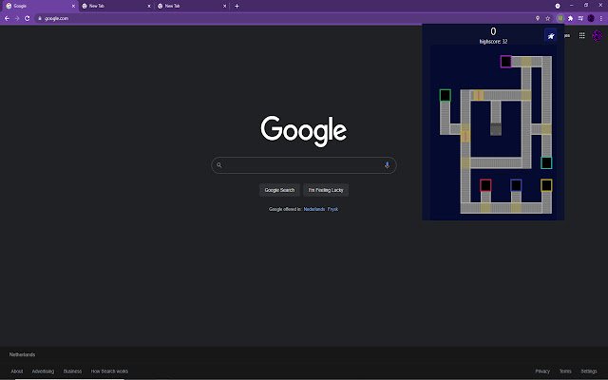Open How Search works link
The width and height of the screenshot is (608, 380).
[109, 371]
